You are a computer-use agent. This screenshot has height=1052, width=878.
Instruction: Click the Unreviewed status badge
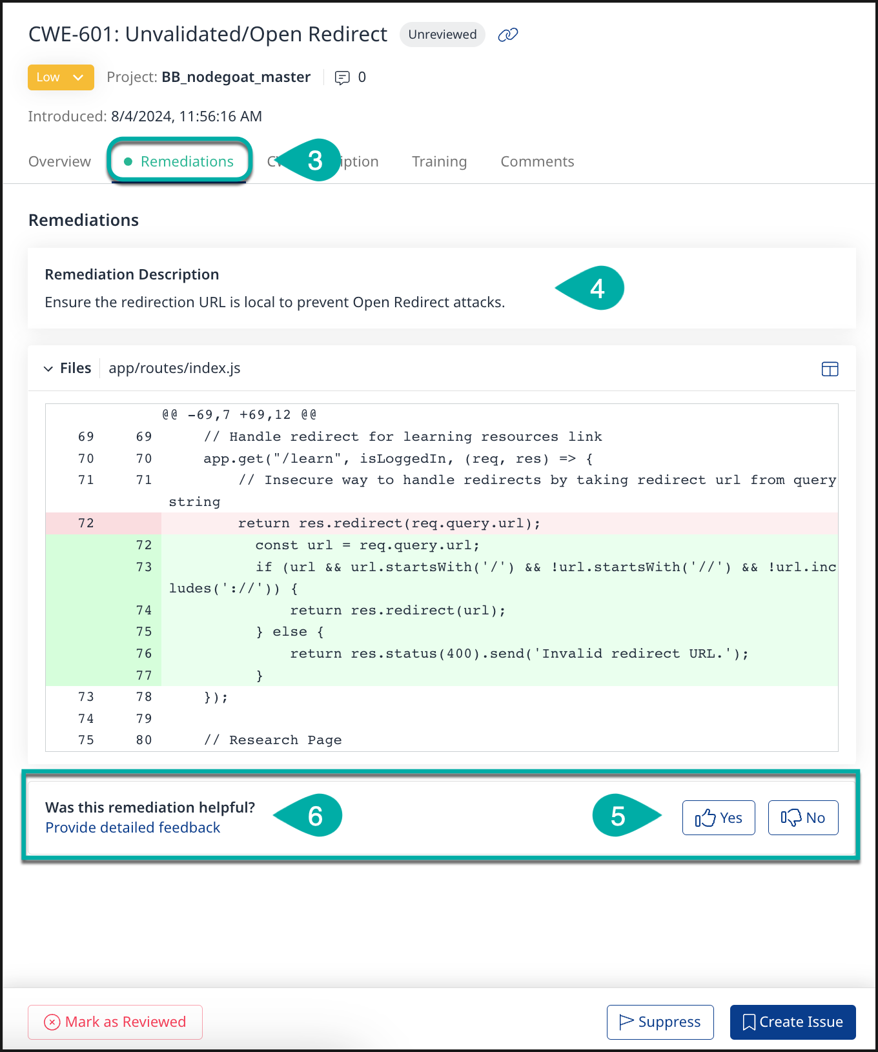click(442, 35)
